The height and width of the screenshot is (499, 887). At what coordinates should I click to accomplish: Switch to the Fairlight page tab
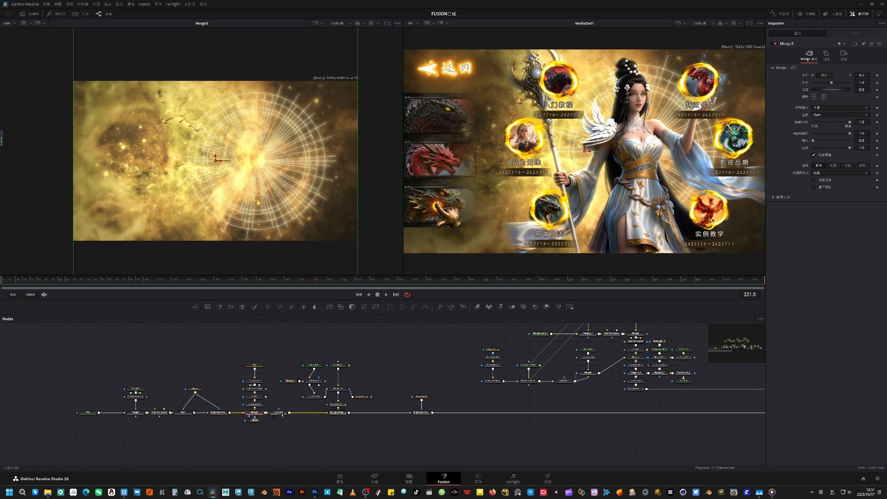(x=513, y=478)
